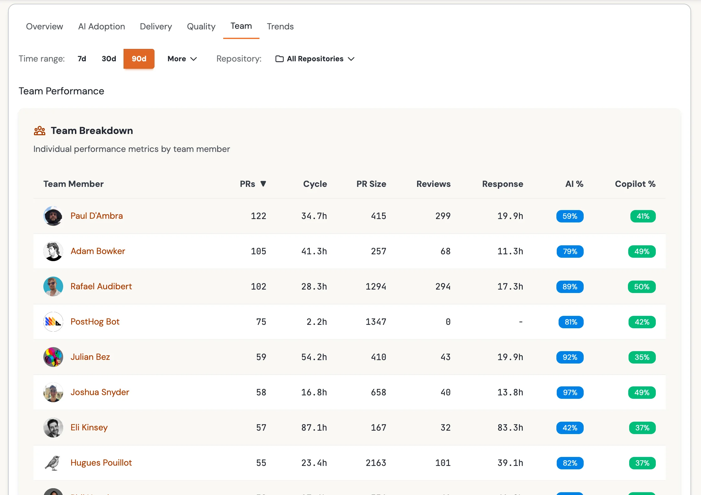Click Joshua Snyder's 658 PR size value

378,392
